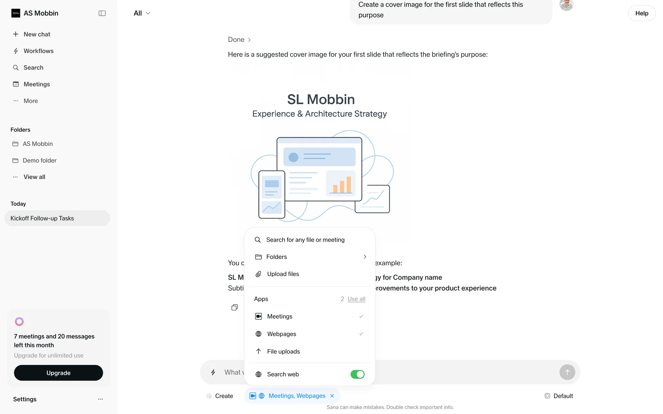
Task: Click the Upgrade button
Action: (x=58, y=373)
